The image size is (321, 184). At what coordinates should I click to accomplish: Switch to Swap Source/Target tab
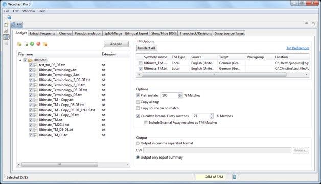tap(230, 33)
